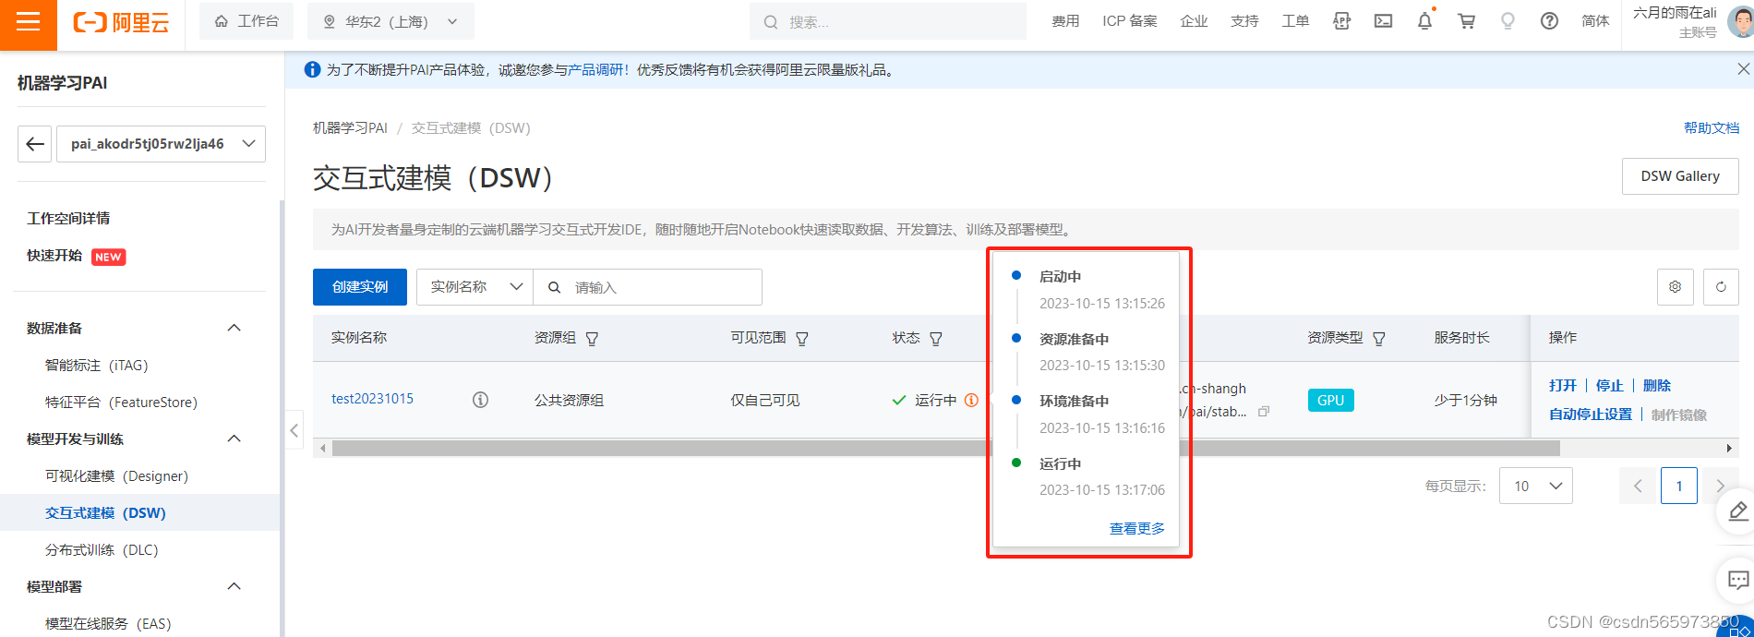The image size is (1754, 637).
Task: Click the top search box
Action: click(888, 21)
